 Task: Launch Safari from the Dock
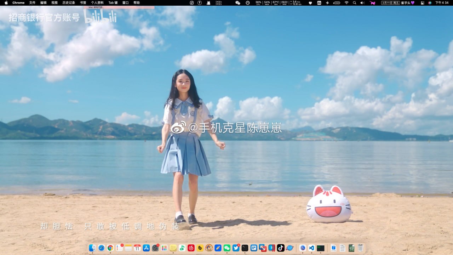tap(101, 248)
